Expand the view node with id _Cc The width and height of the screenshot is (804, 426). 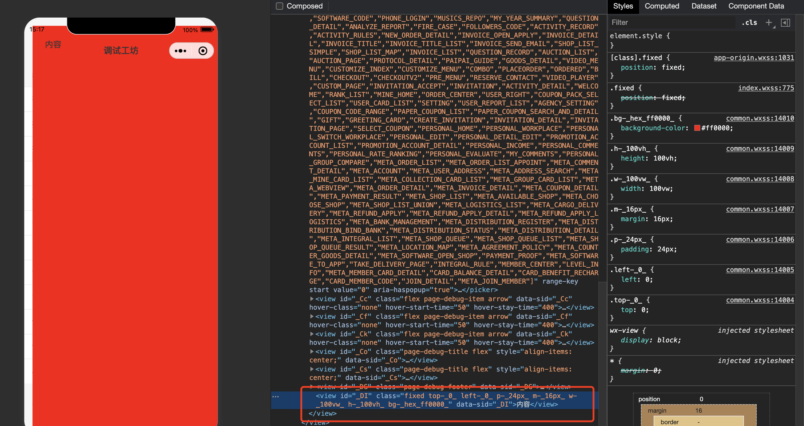click(311, 299)
